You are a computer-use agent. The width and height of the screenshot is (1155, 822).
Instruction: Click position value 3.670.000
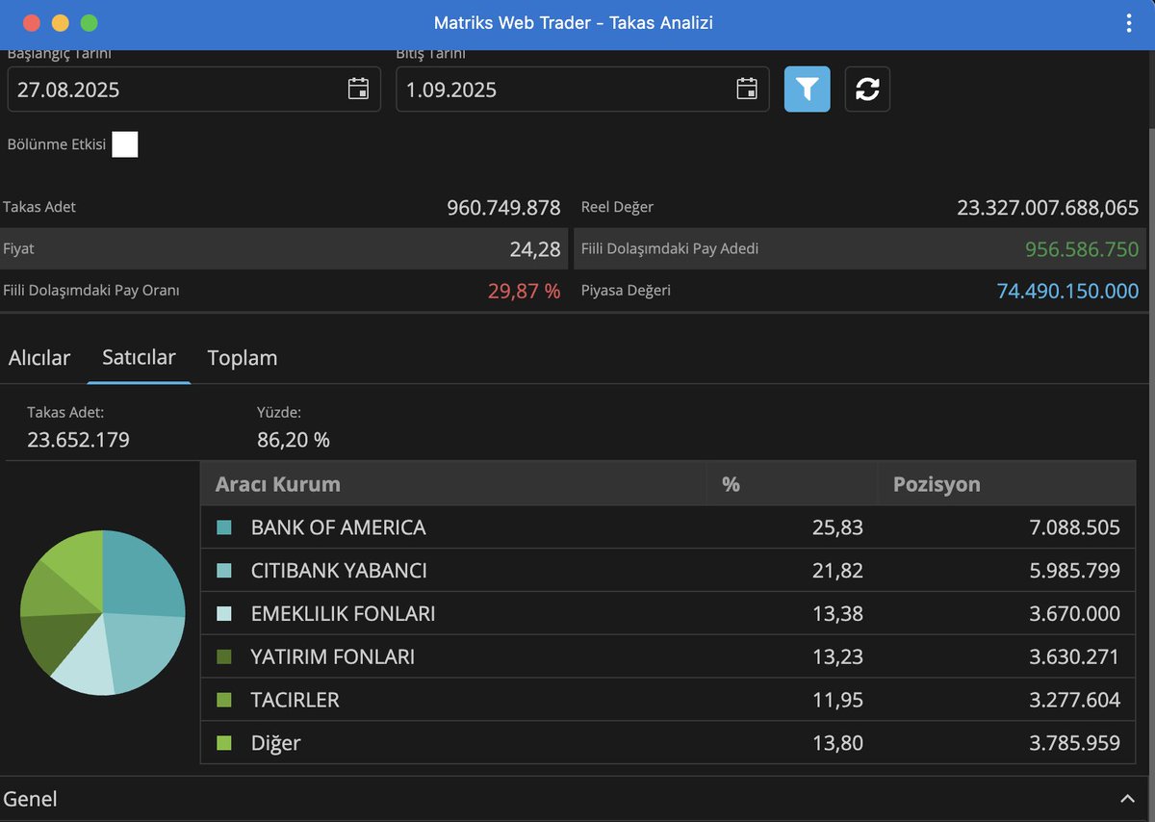click(x=1074, y=613)
